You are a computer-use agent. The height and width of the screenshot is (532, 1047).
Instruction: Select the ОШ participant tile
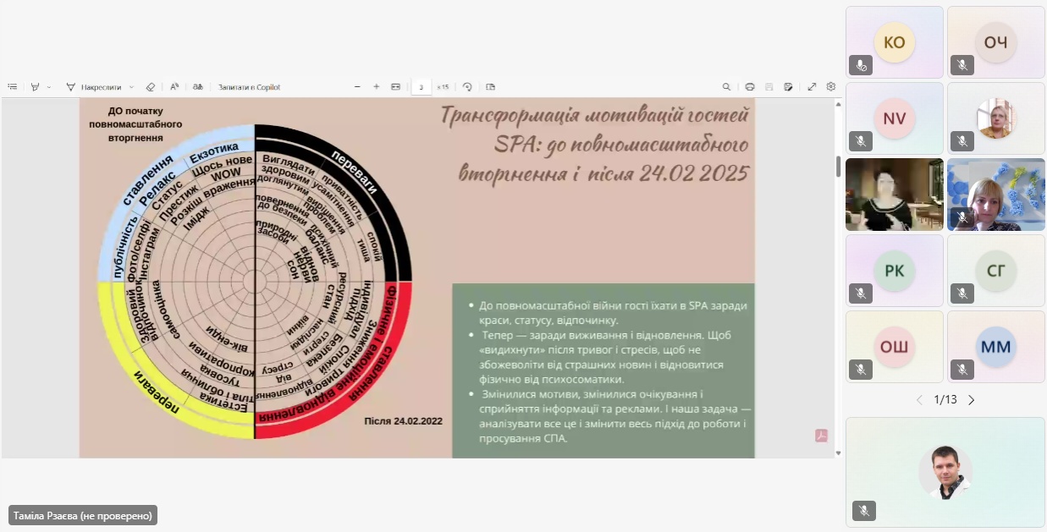coord(895,347)
